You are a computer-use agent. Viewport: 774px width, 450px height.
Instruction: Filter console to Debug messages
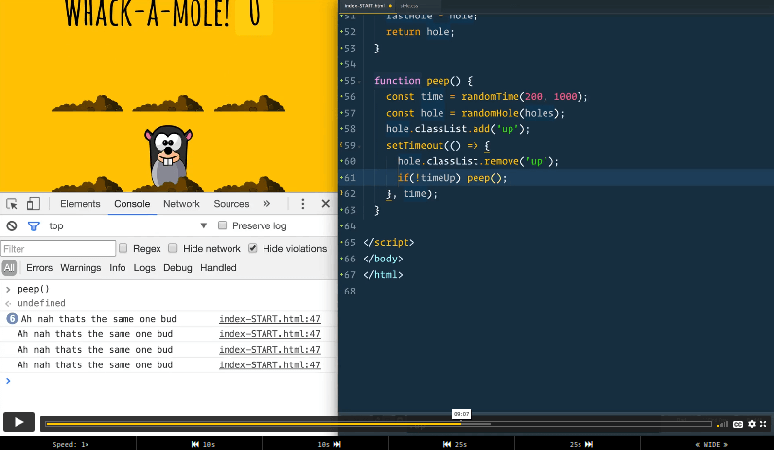click(x=178, y=268)
